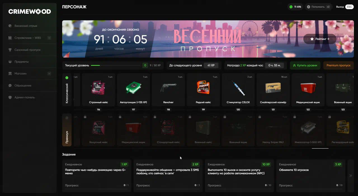Select the Премиум pass track
Viewport: 358px width, 196px height.
67,130
